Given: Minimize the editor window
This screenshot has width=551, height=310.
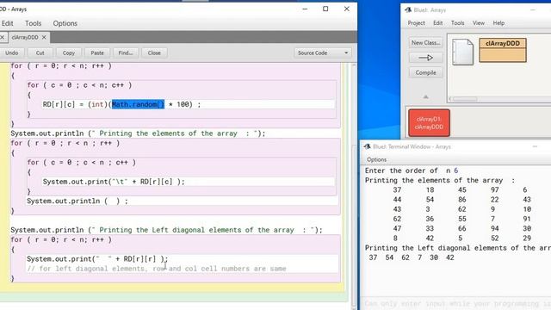Looking at the screenshot, I should click(305, 9).
